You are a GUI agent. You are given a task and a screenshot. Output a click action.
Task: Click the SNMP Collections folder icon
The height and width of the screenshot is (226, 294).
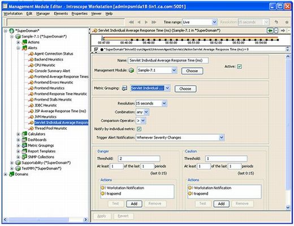point(24,157)
